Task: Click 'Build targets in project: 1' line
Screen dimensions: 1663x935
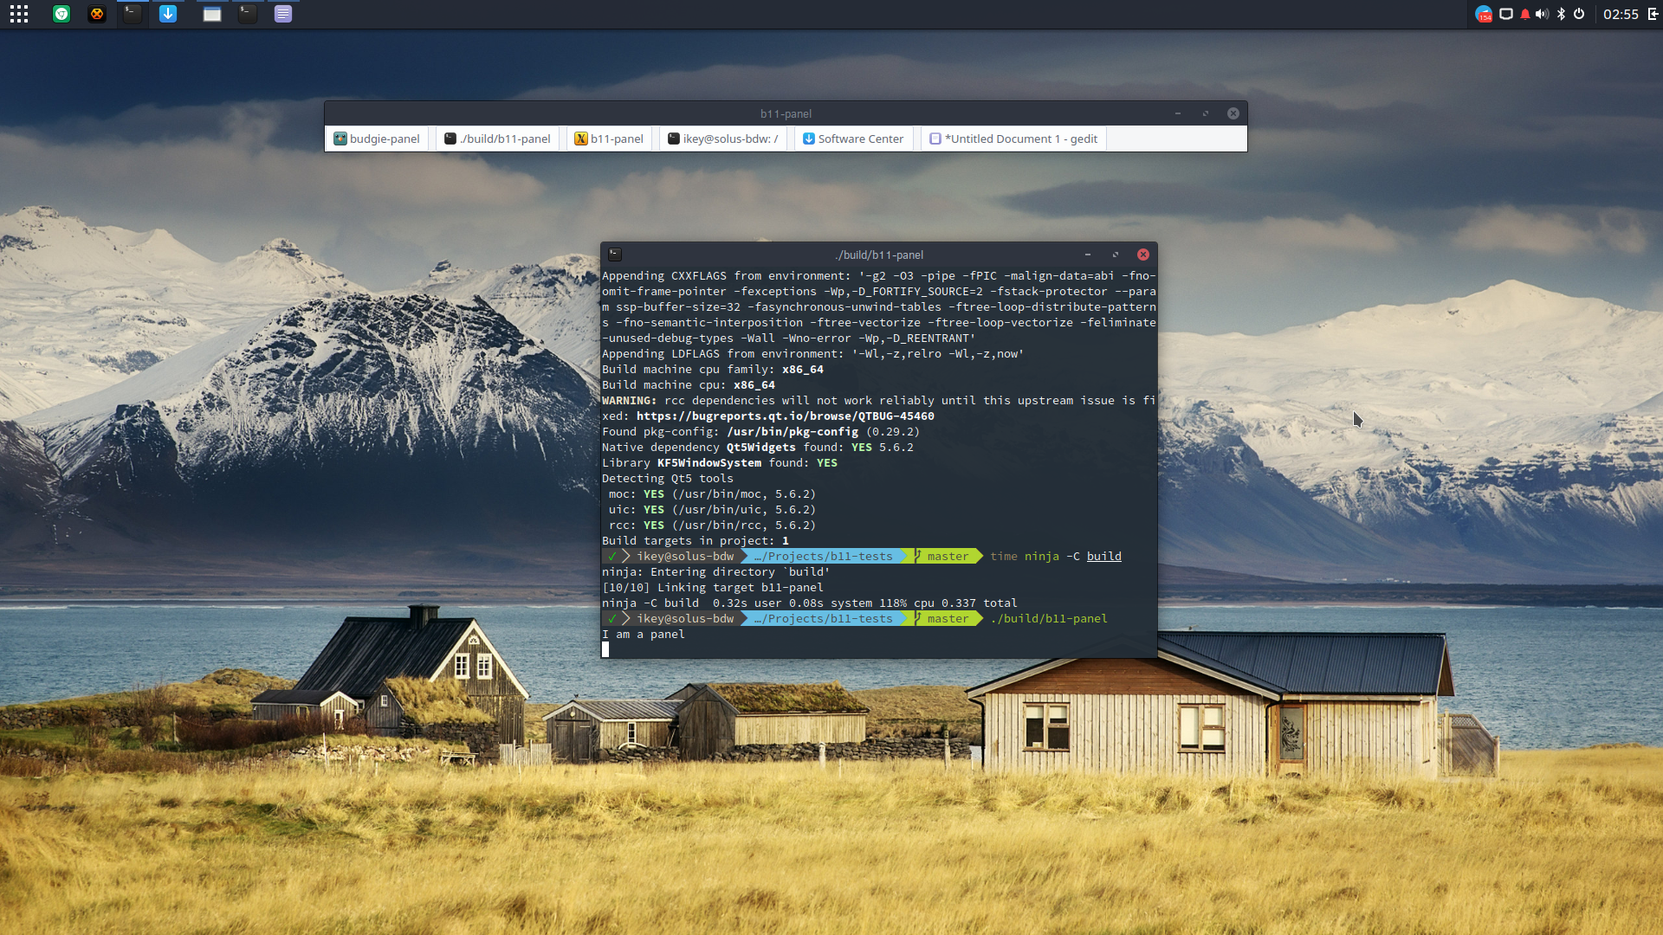Action: tap(696, 541)
